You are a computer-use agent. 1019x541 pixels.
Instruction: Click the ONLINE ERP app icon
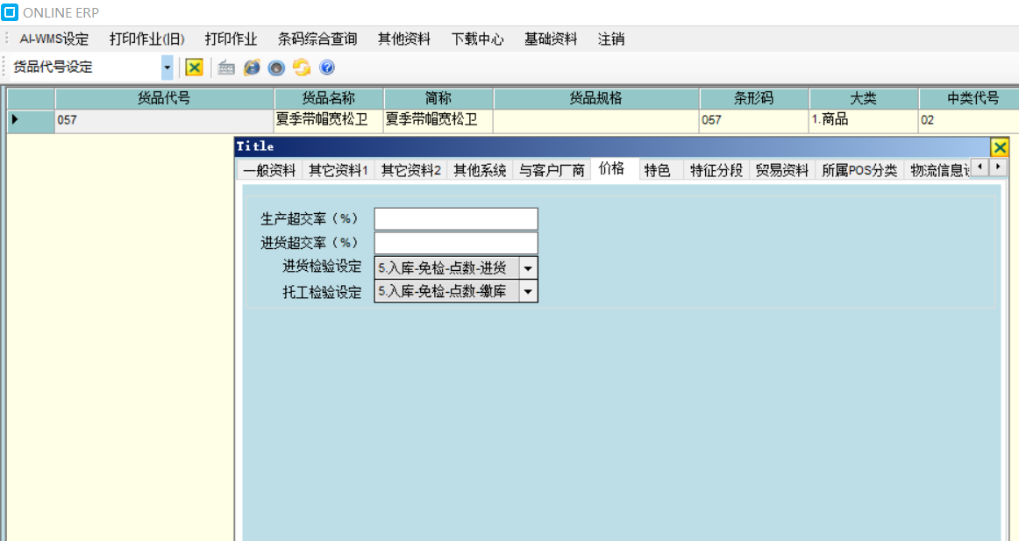click(10, 12)
